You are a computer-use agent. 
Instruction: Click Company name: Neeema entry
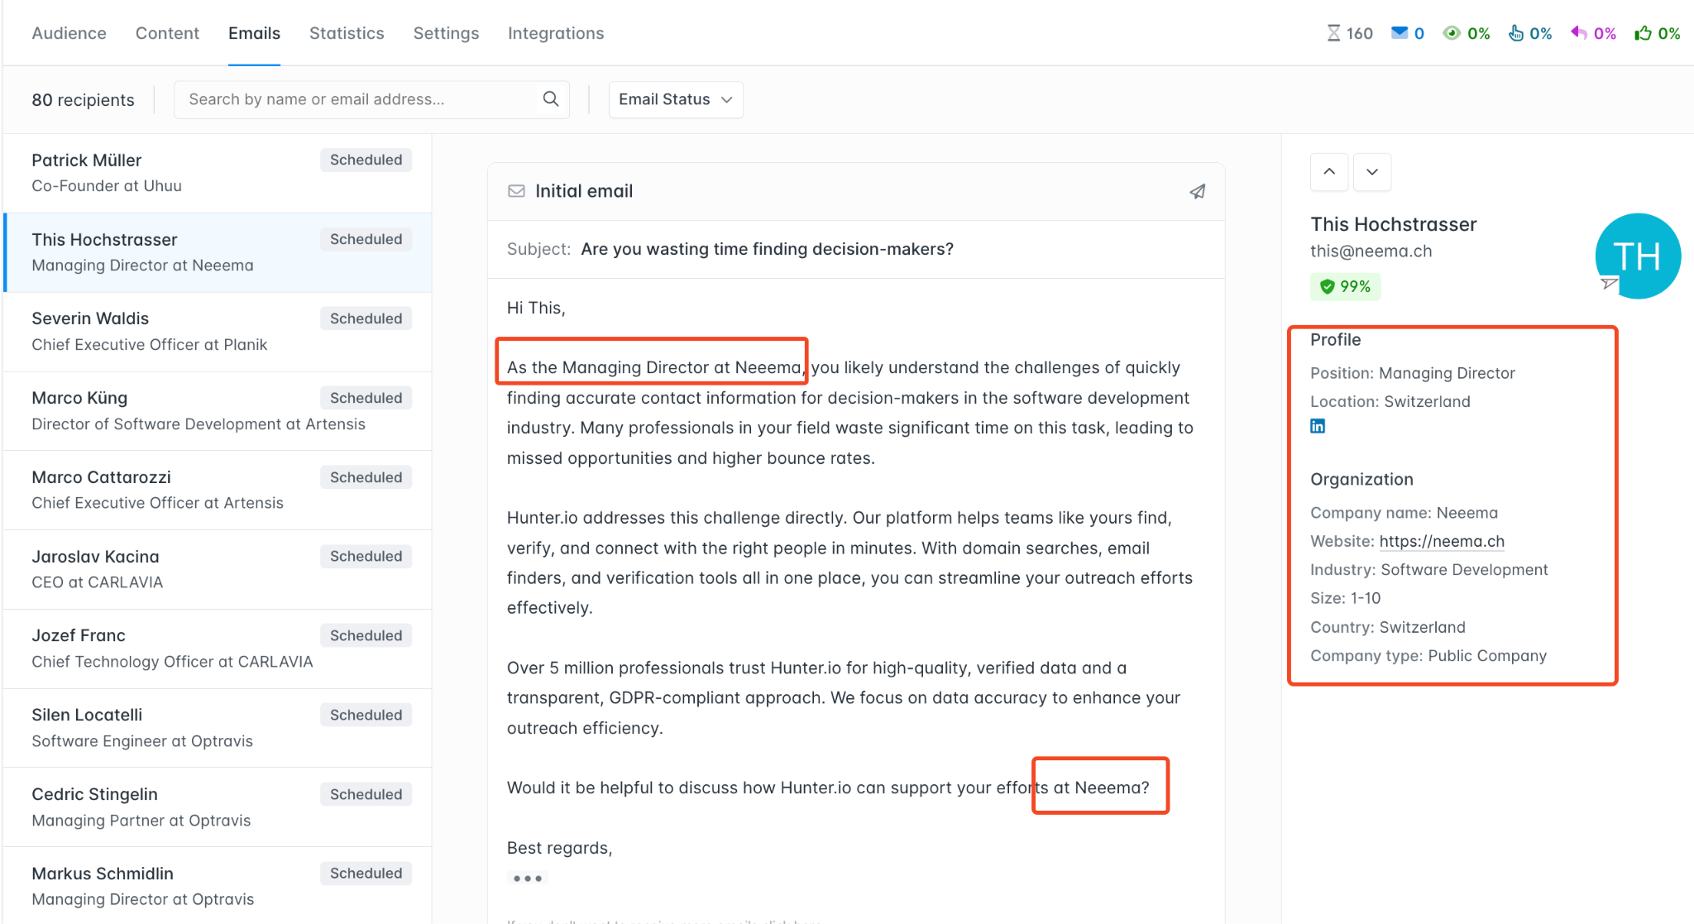(1404, 513)
